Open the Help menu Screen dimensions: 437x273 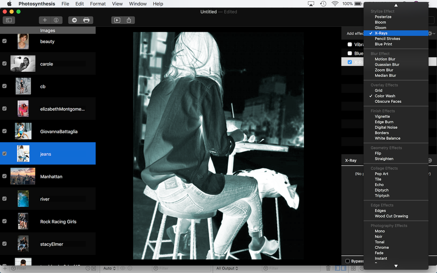(x=158, y=4)
